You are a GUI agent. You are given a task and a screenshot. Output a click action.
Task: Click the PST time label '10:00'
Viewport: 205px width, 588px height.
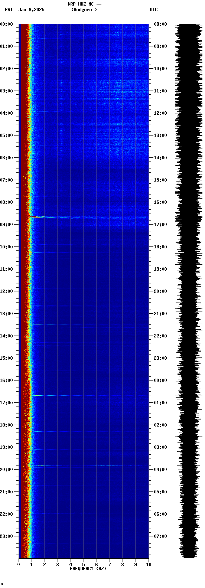pyautogui.click(x=6, y=247)
